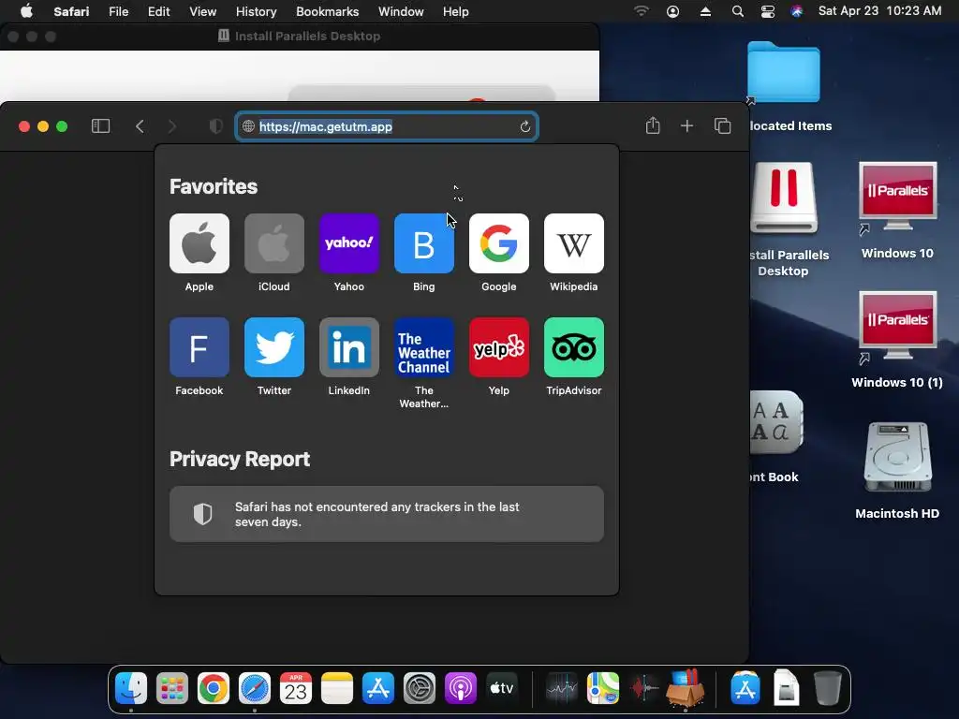Open the Bing favorite tile
Viewport: 959px width, 719px height.
[424, 243]
